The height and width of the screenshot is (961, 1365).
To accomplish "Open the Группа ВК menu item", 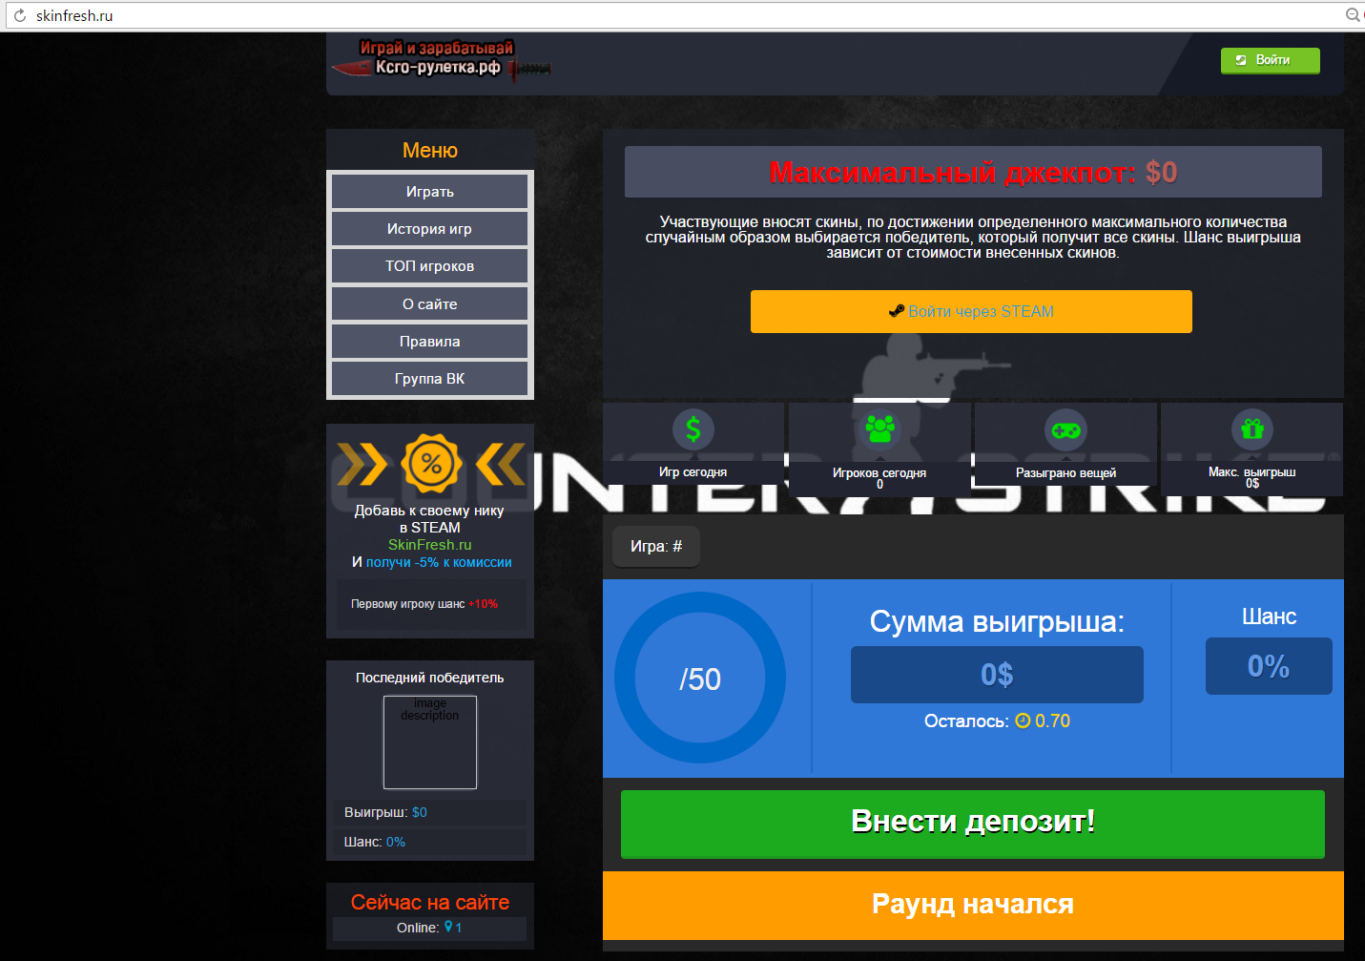I will (429, 379).
